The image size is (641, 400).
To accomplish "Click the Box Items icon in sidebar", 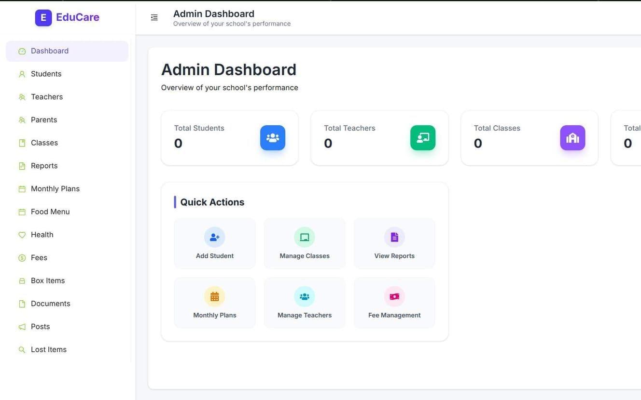I will pyautogui.click(x=22, y=281).
